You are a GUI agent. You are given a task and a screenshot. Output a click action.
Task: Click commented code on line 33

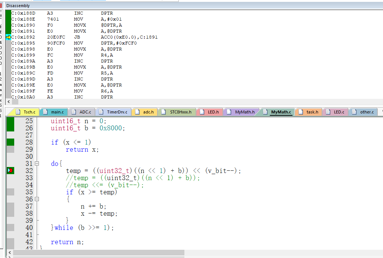click(133, 178)
